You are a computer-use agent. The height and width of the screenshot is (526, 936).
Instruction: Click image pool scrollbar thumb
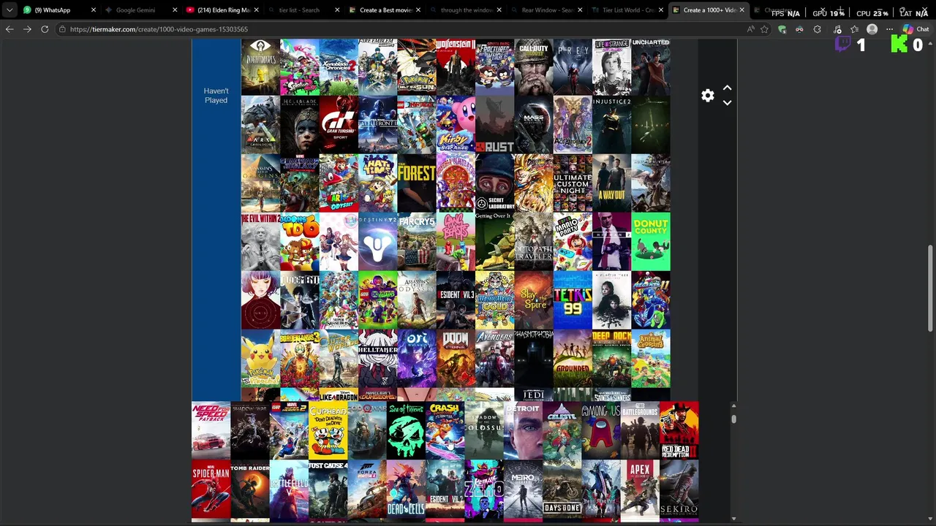[x=733, y=419]
